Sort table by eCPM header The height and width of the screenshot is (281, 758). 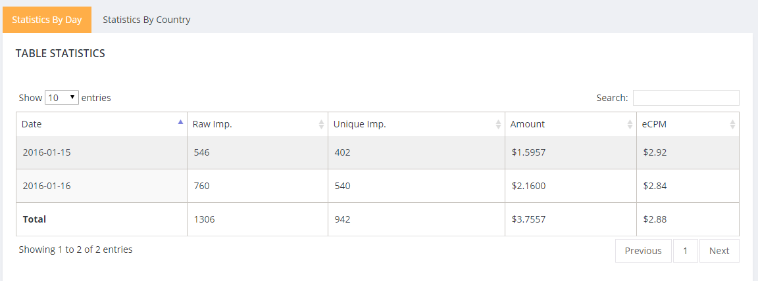pyautogui.click(x=655, y=124)
